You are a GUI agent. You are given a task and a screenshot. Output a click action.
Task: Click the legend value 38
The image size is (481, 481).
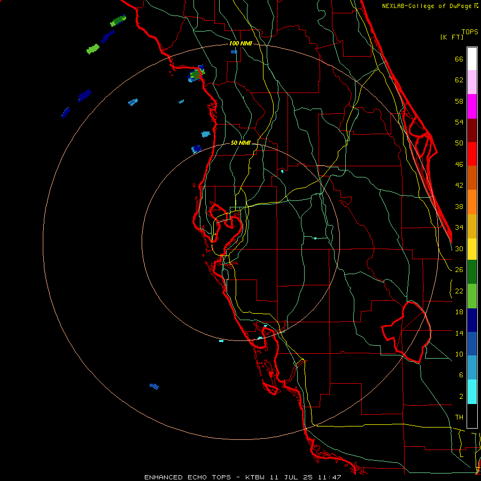coord(459,206)
